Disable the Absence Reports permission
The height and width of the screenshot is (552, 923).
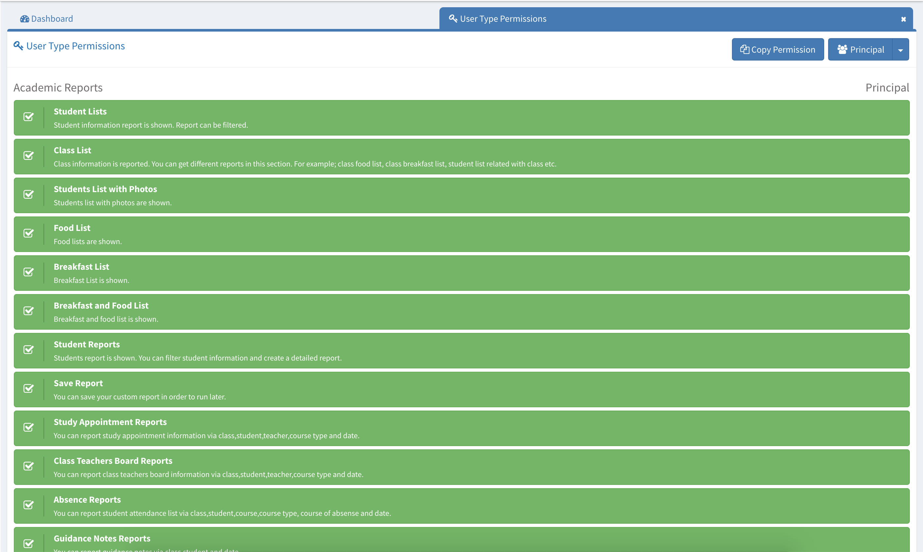pyautogui.click(x=29, y=505)
